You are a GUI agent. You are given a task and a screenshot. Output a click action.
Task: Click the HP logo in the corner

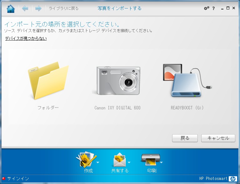coord(233,179)
